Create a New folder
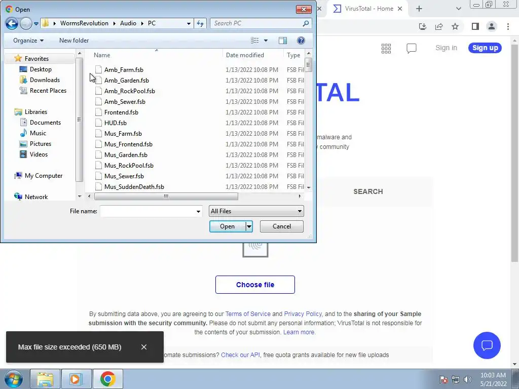Screen dimensions: 519x389 [74, 41]
